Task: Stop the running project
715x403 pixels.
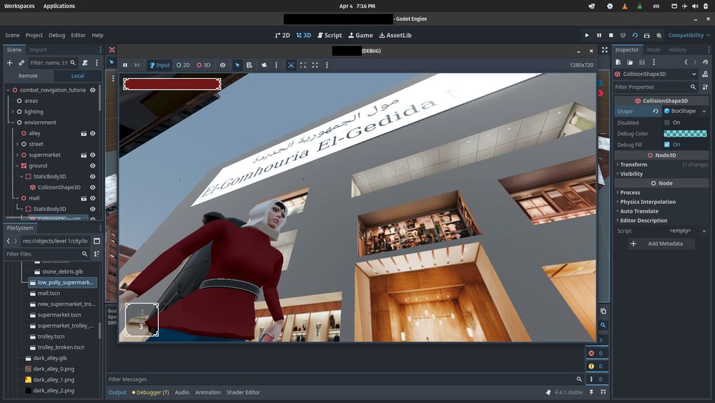Action: click(611, 35)
